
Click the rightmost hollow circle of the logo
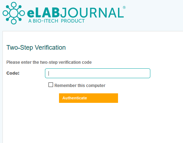pyautogui.click(x=22, y=13)
